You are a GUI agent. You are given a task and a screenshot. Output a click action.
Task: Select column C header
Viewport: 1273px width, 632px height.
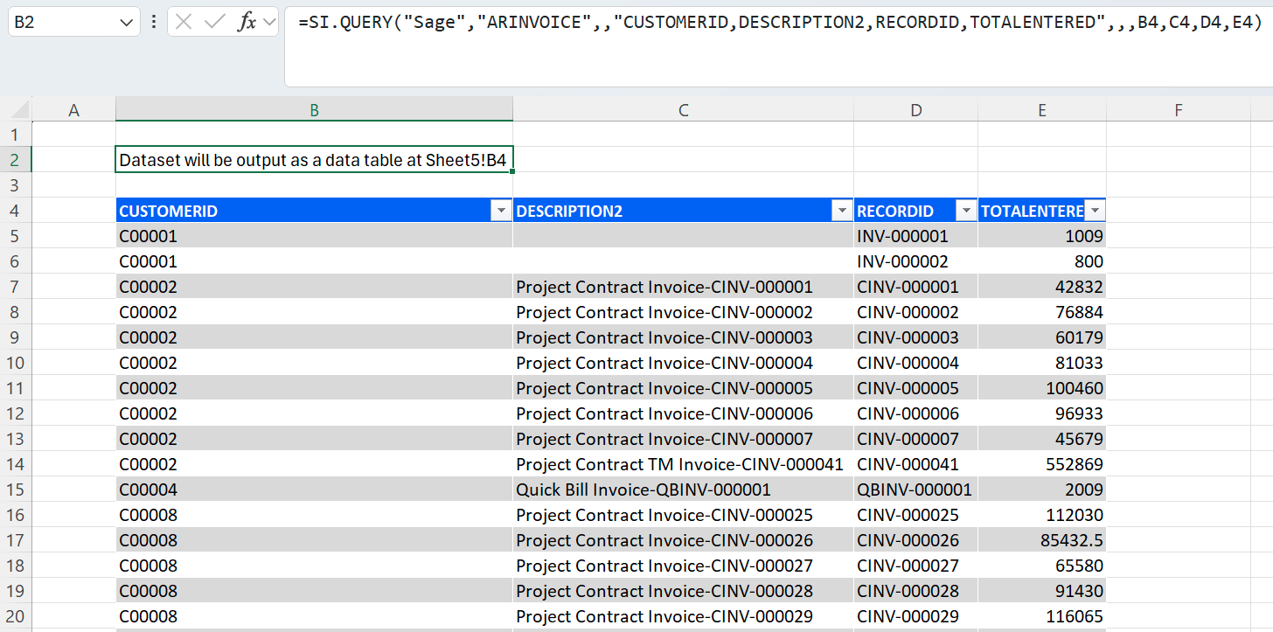tap(683, 110)
